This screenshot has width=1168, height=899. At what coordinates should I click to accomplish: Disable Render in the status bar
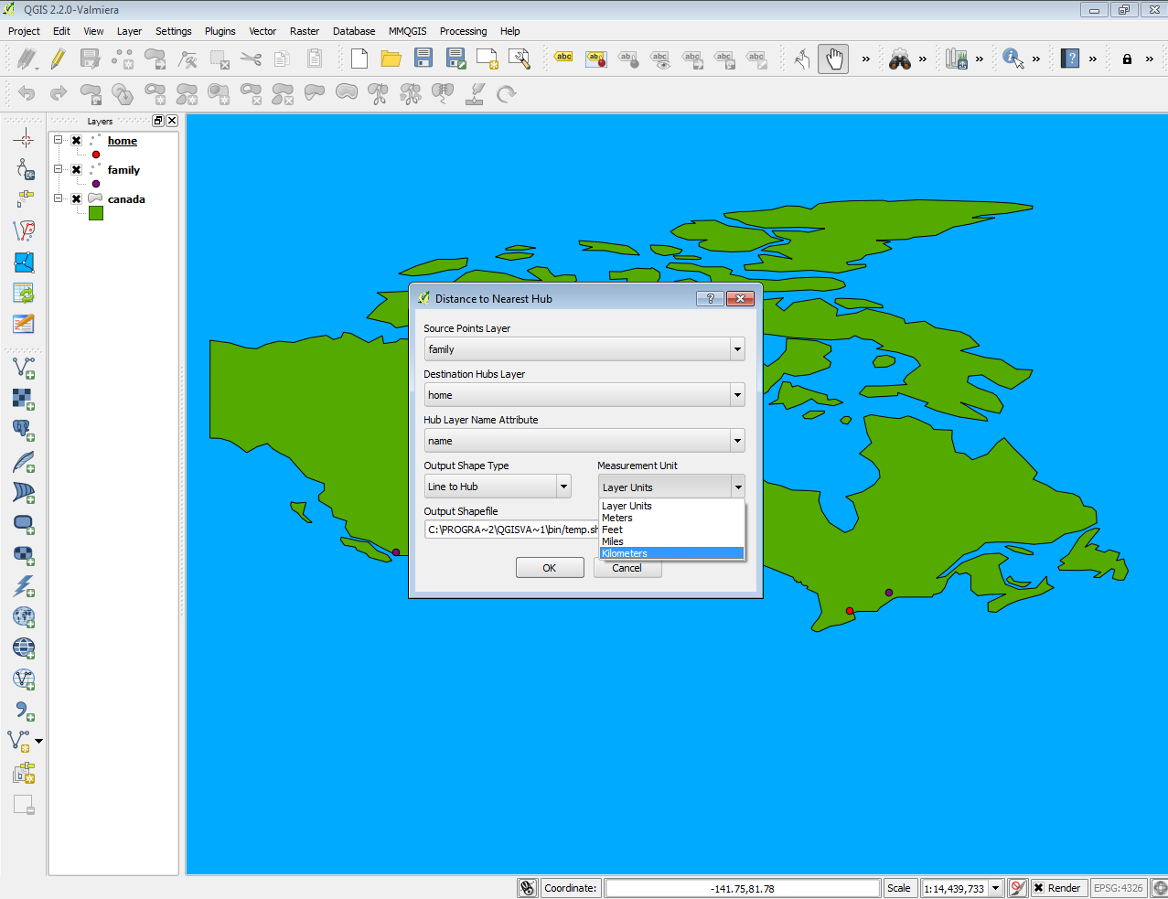[1040, 887]
